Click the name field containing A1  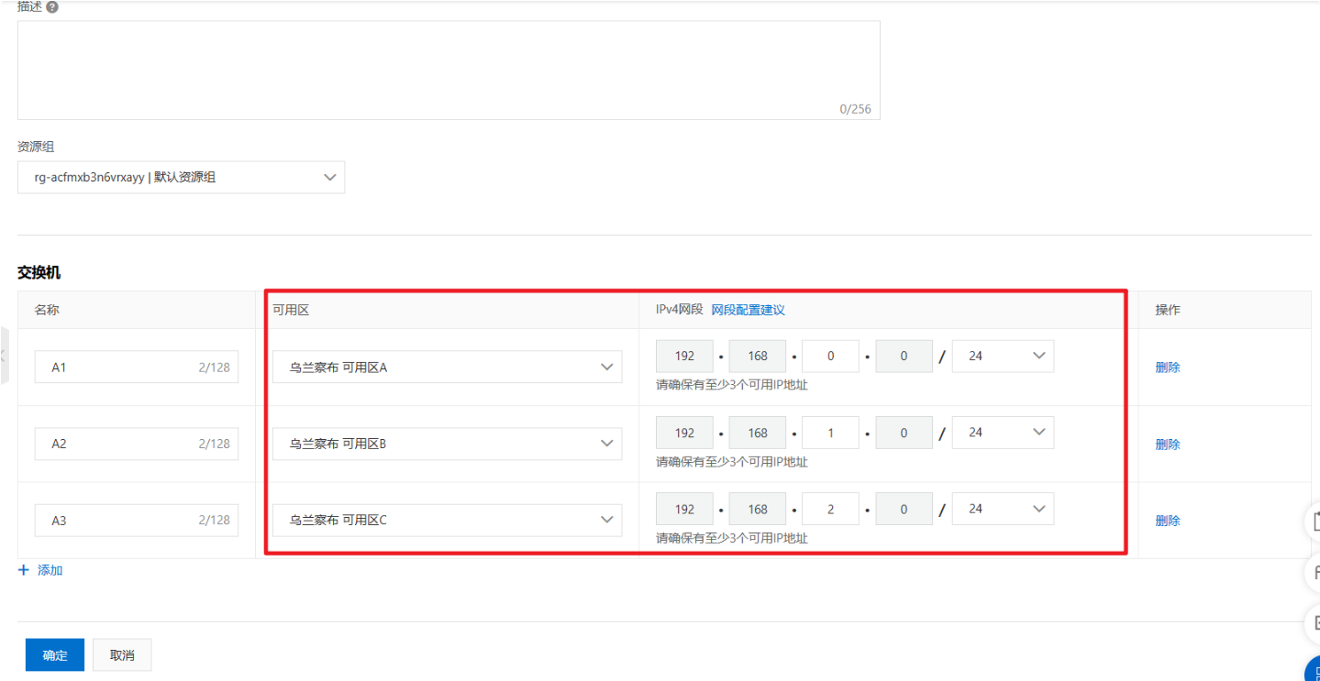137,367
